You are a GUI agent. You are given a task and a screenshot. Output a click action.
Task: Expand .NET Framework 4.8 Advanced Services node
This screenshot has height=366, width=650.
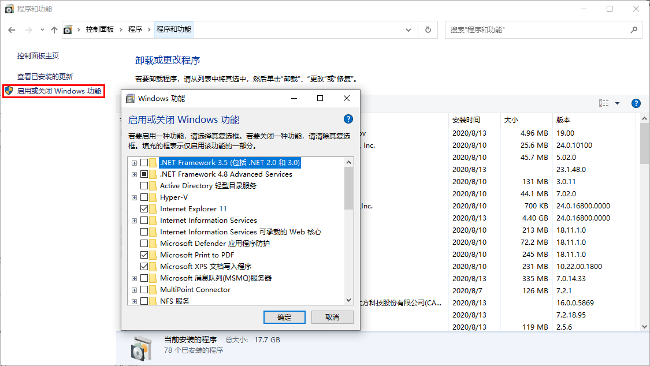[134, 175]
